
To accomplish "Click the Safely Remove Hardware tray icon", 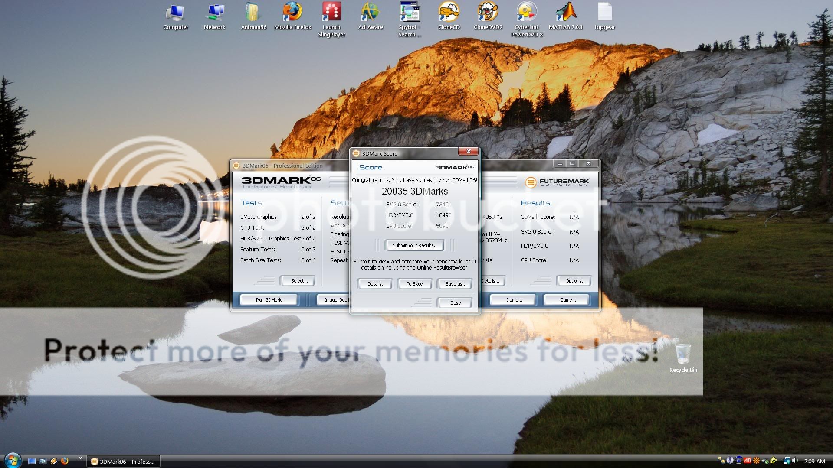I will (x=765, y=461).
